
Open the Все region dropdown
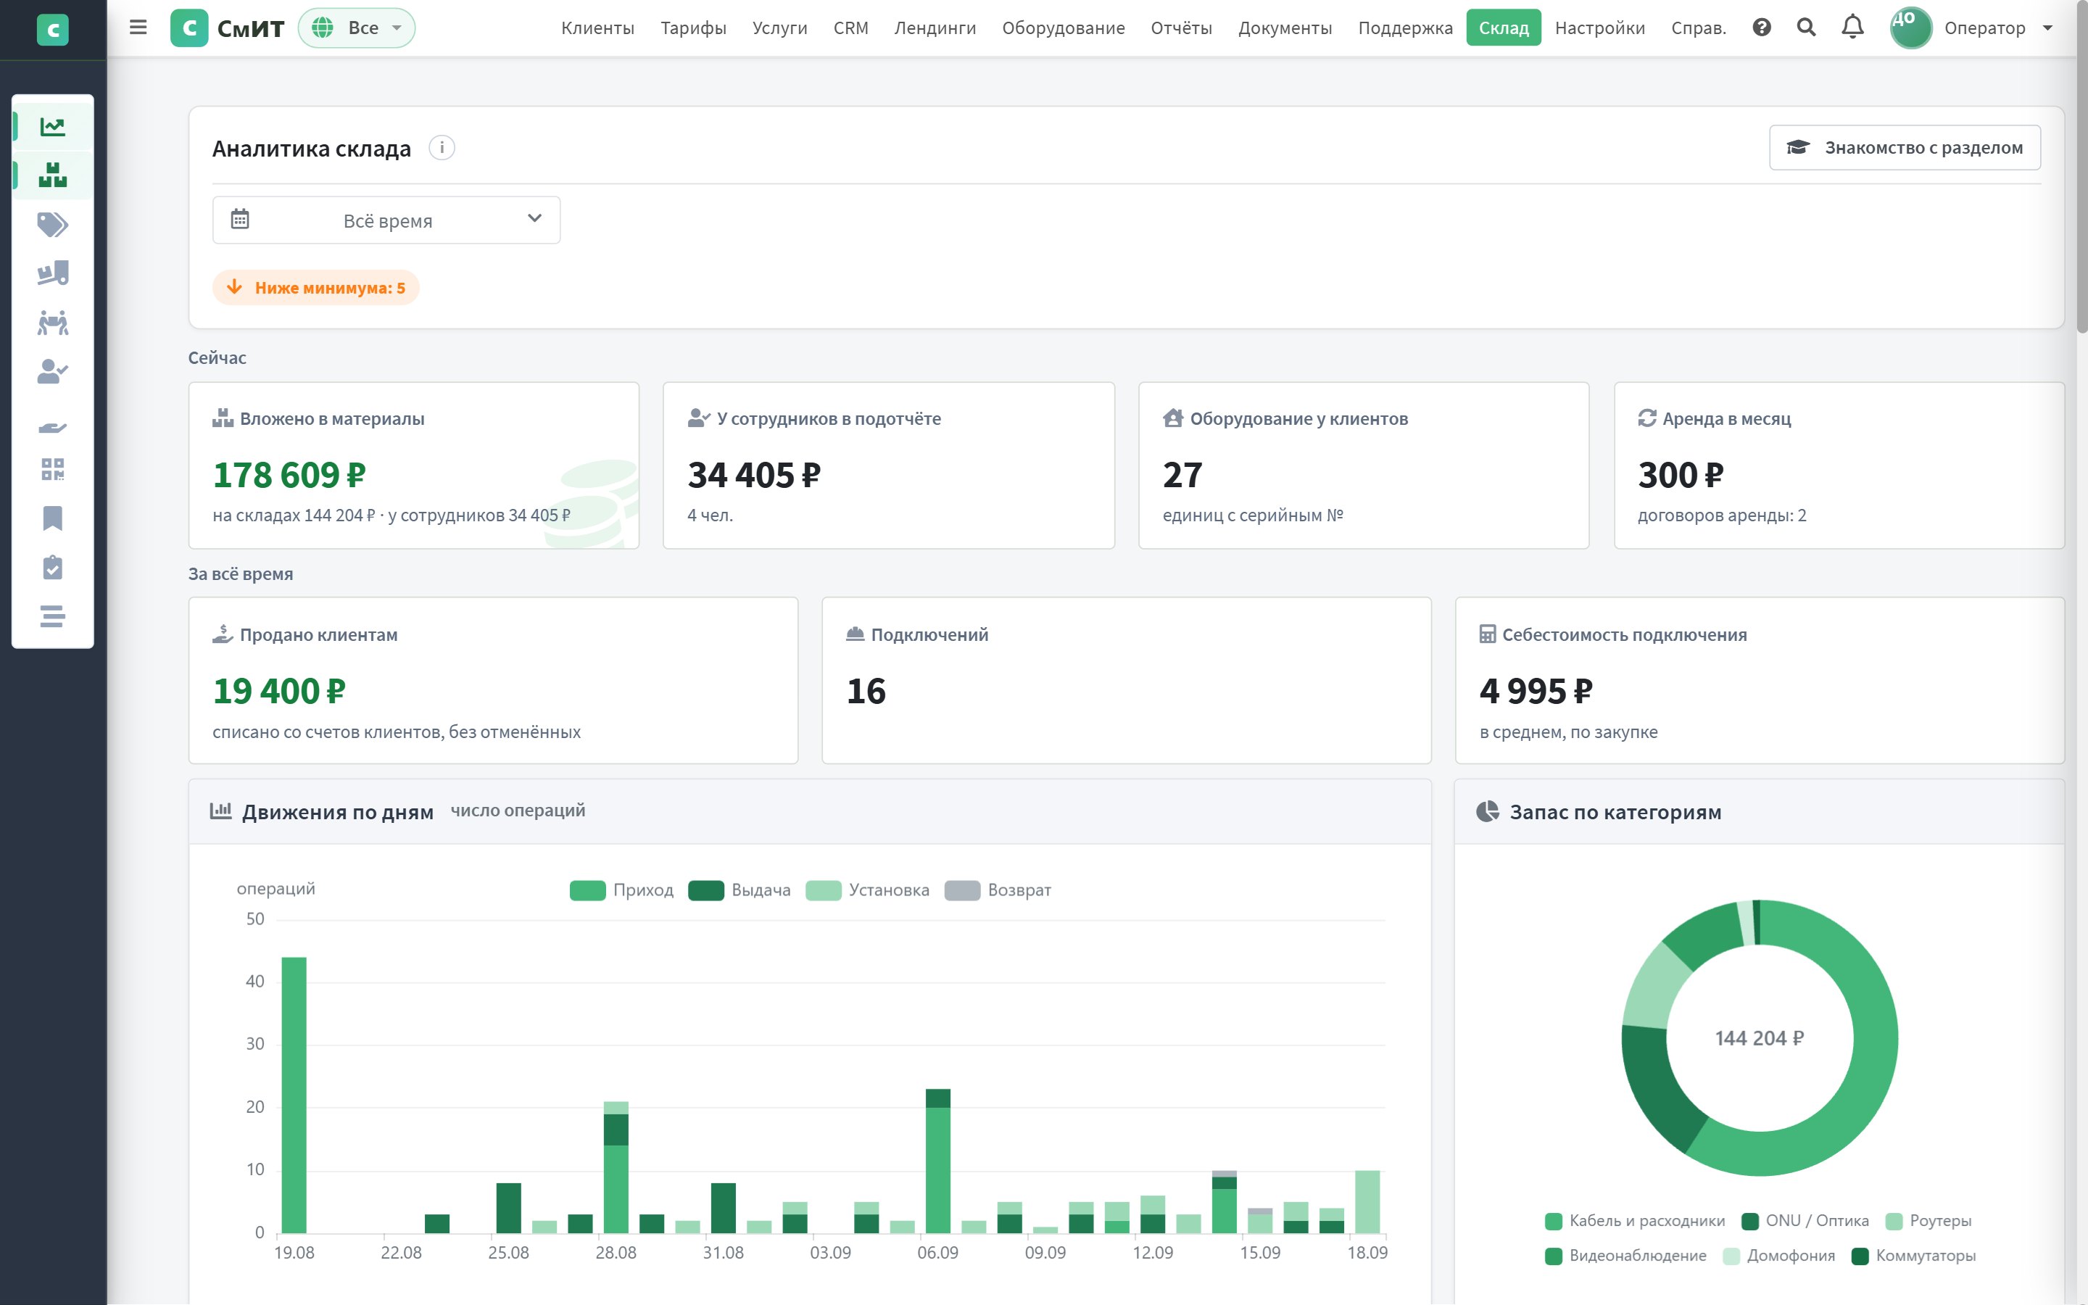point(357,28)
